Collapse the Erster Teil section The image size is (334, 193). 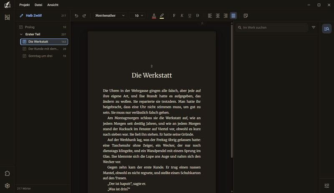tap(21, 34)
